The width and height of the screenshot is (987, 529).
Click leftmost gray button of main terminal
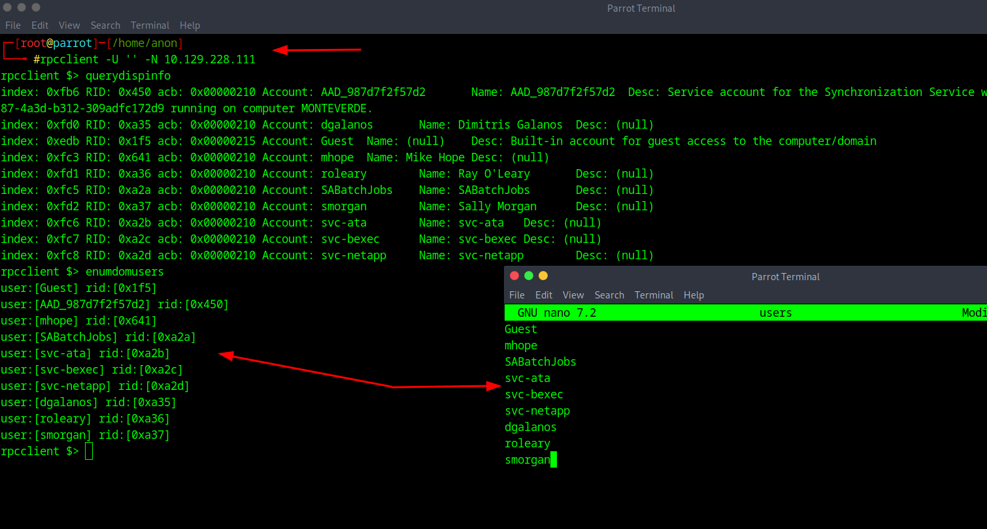7,7
